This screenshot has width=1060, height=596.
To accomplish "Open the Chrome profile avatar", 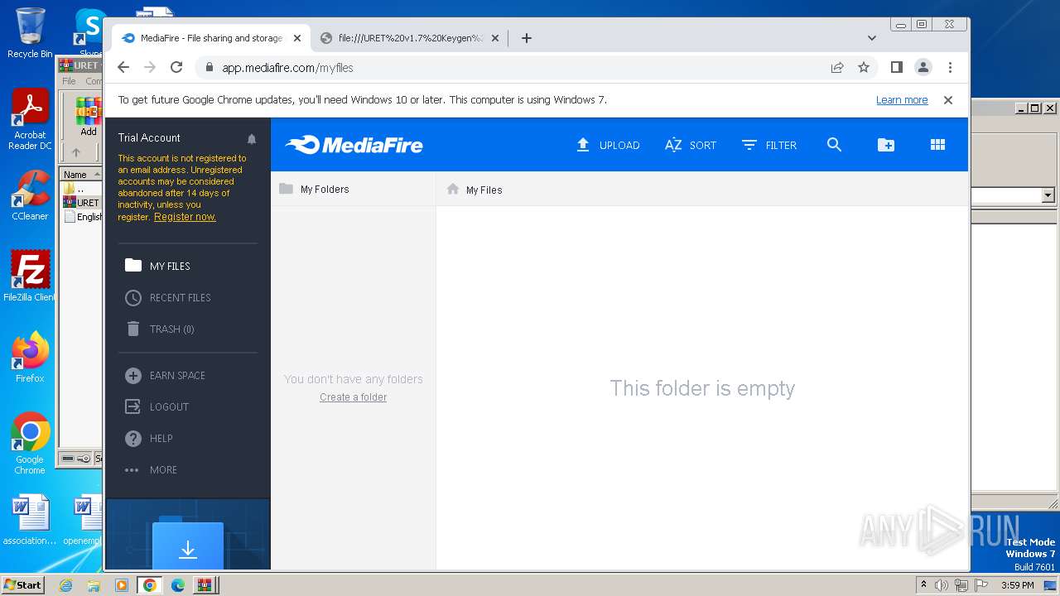I will [923, 67].
